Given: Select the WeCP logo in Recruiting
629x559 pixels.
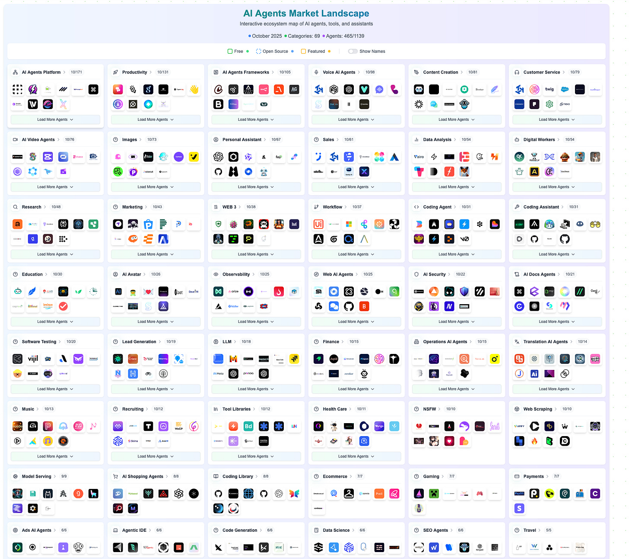Looking at the screenshot, I should [x=179, y=426].
